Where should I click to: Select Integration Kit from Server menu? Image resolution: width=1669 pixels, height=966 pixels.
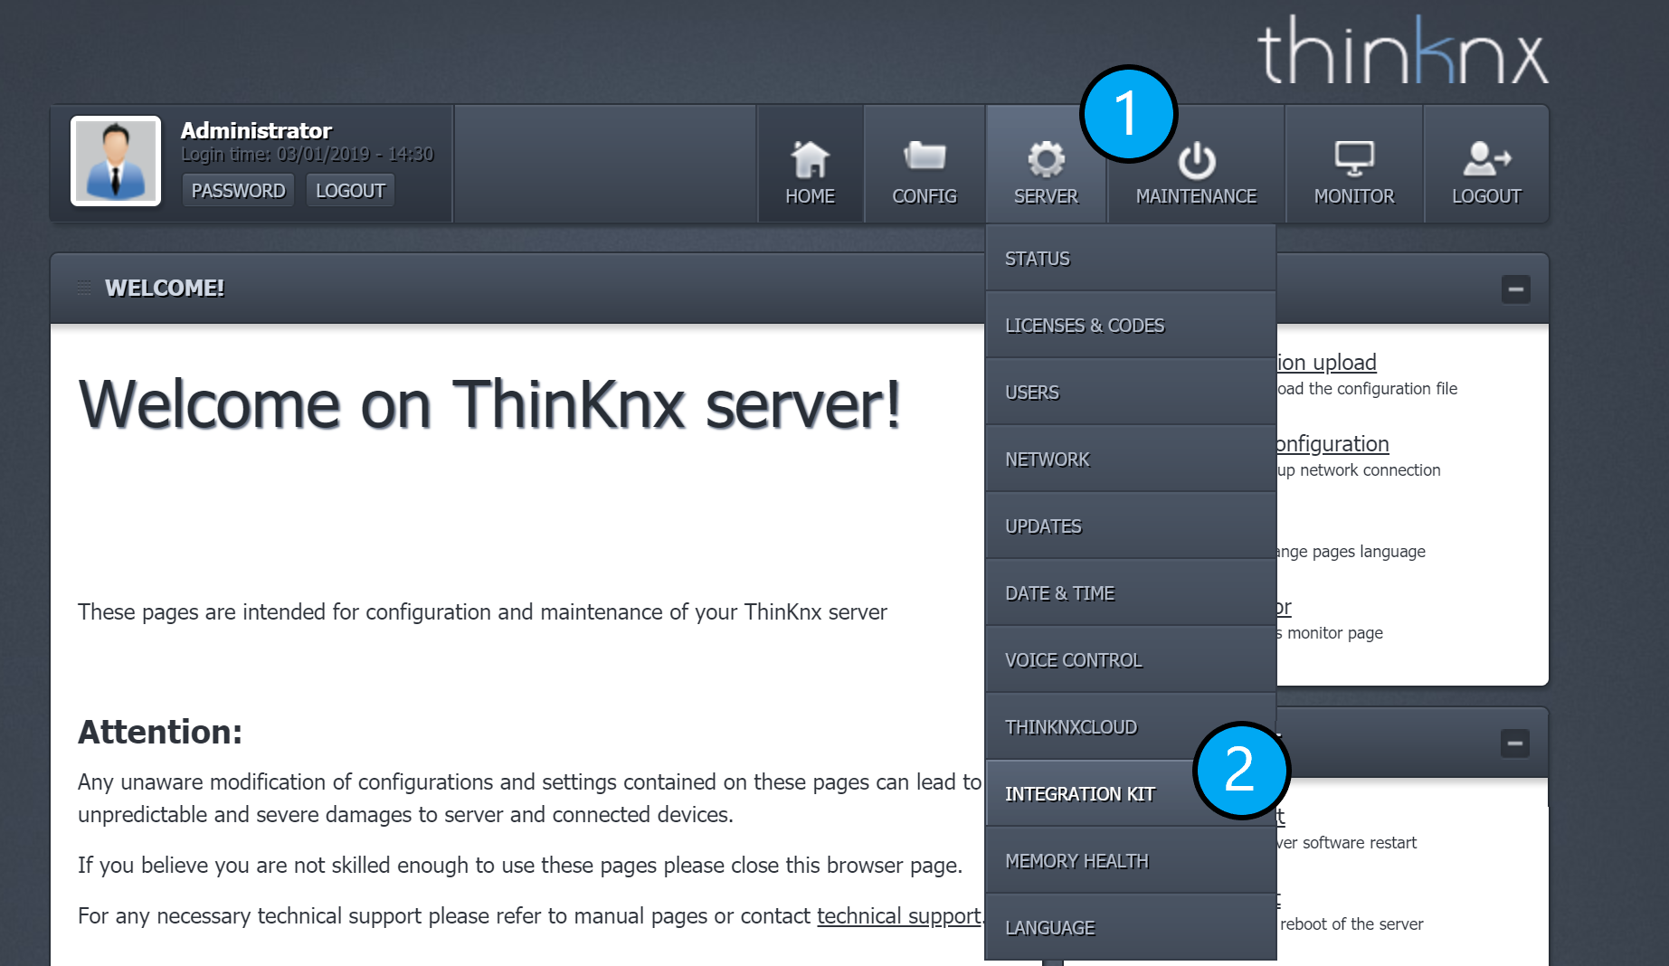pyautogui.click(x=1080, y=794)
